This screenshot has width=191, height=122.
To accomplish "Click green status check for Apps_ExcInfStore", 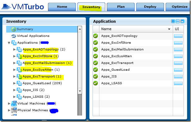I will (x=96, y=43).
